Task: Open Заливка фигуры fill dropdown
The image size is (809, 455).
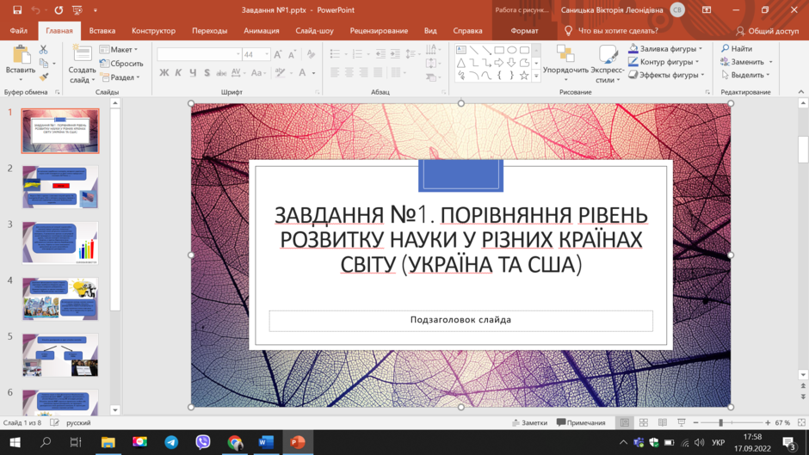Action: tap(665, 48)
